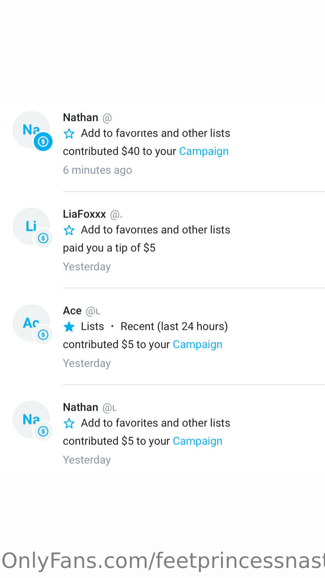Toggle the favorites star under LiaFoxxx
325x578 pixels.
(69, 230)
